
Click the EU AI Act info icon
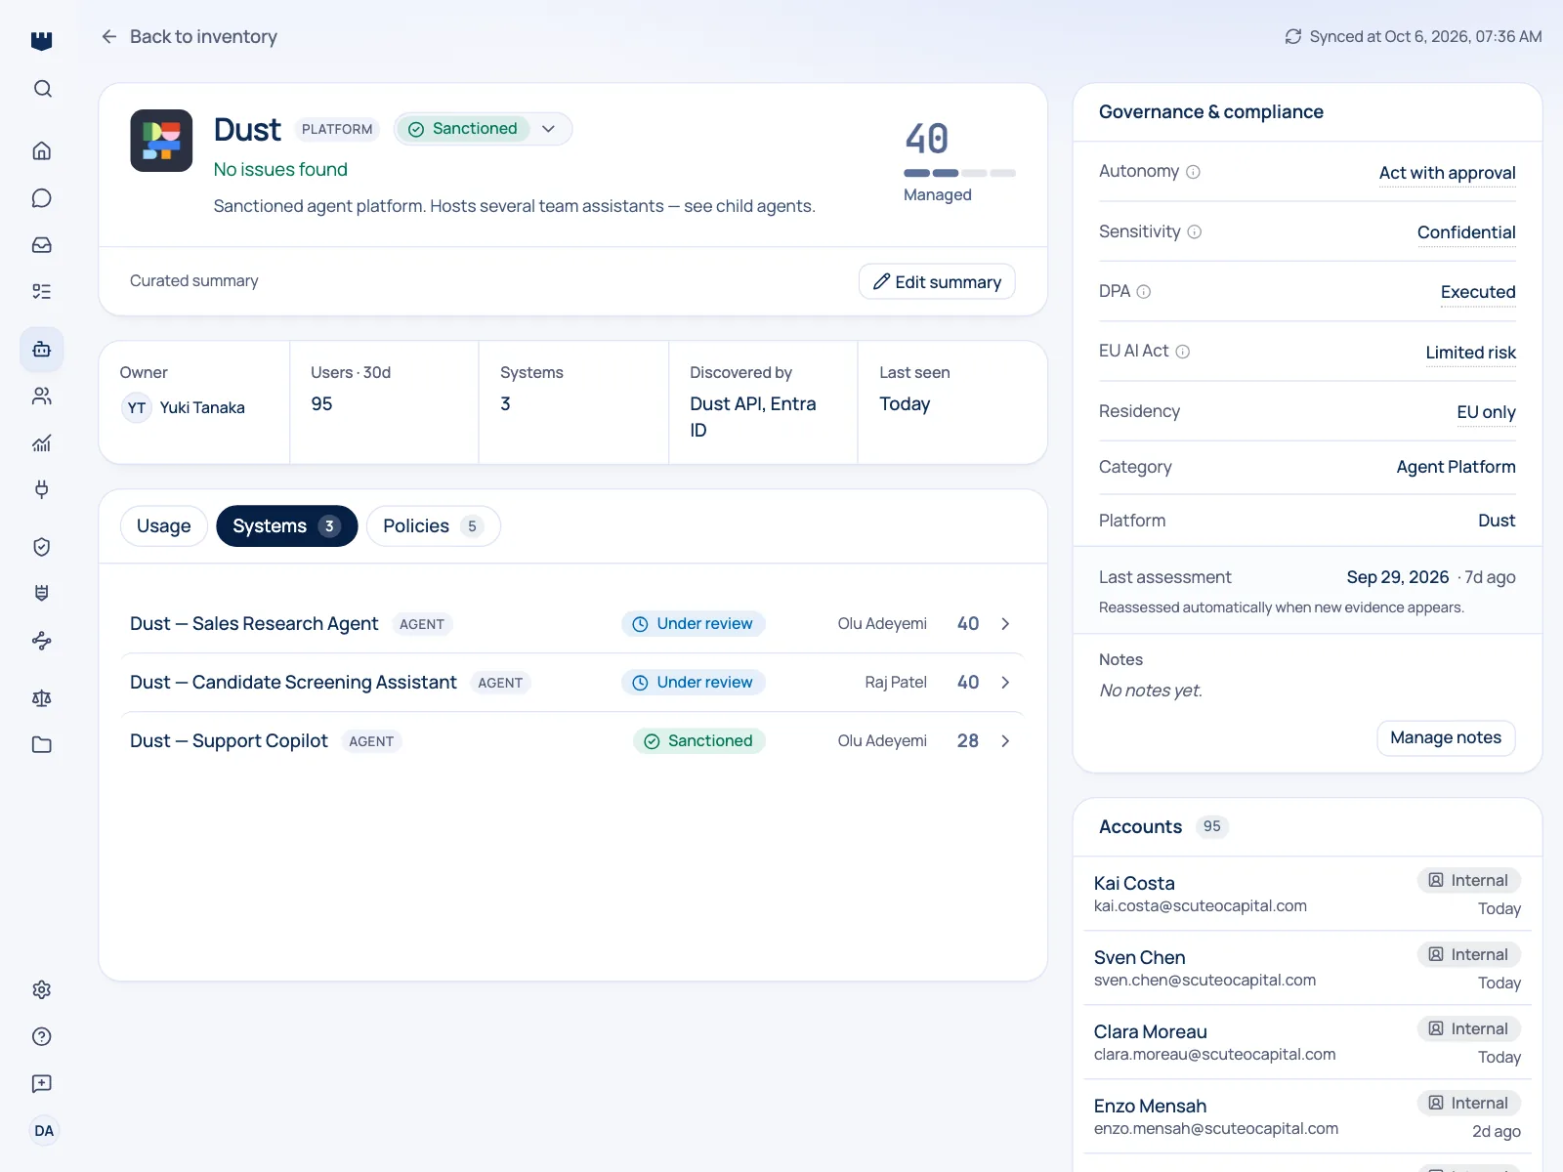pyautogui.click(x=1182, y=352)
